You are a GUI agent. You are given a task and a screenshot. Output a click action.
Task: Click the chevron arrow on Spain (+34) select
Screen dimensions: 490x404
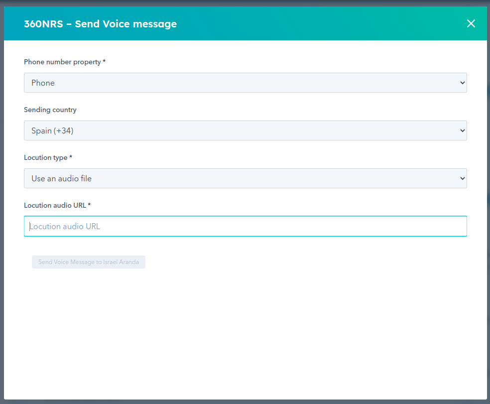coord(463,131)
